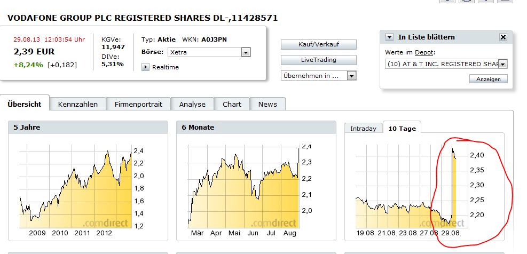This screenshot has width=527, height=254.
Task: Click the KGVe value 11,947
Action: [113, 47]
